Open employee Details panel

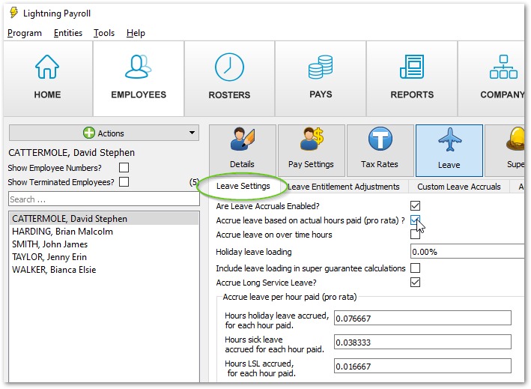(x=242, y=150)
